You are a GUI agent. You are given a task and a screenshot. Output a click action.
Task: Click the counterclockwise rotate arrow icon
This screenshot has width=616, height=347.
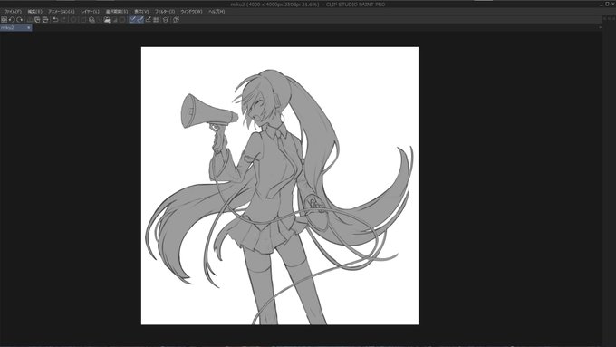(12, 19)
